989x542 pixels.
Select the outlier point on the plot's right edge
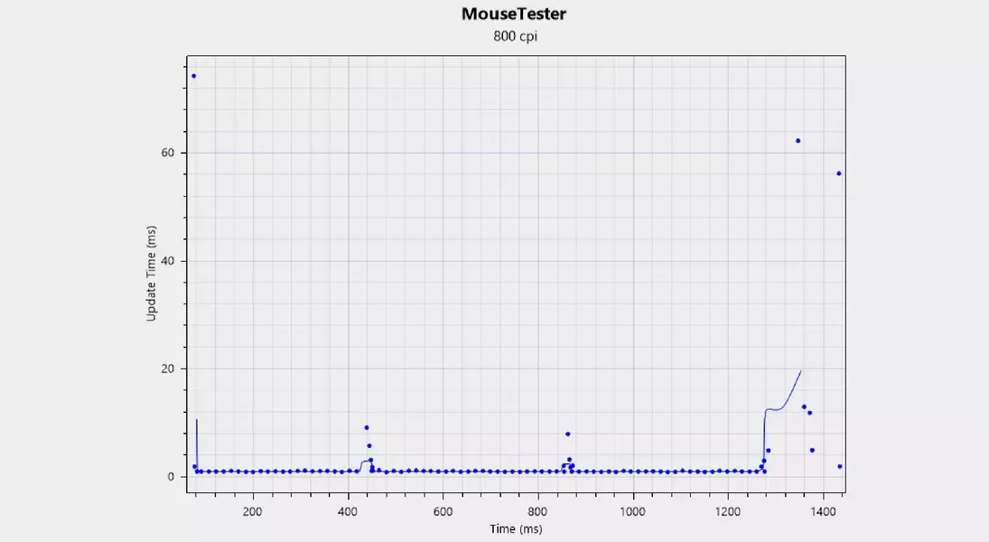(x=838, y=173)
